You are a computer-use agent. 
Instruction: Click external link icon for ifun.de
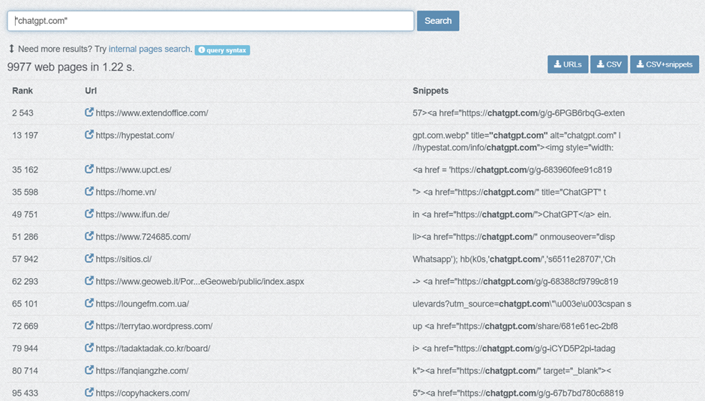89,214
